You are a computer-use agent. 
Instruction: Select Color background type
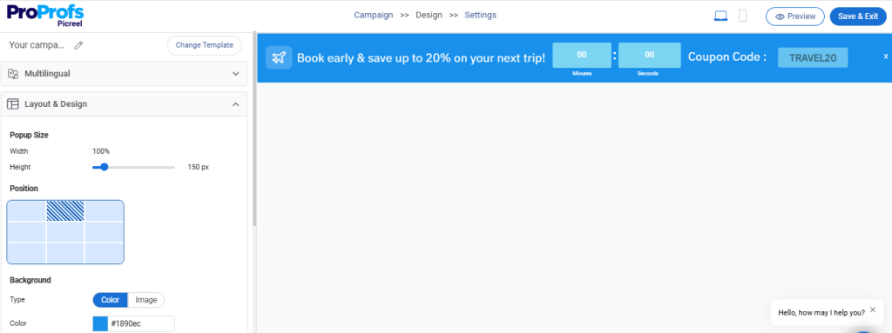pyautogui.click(x=111, y=299)
